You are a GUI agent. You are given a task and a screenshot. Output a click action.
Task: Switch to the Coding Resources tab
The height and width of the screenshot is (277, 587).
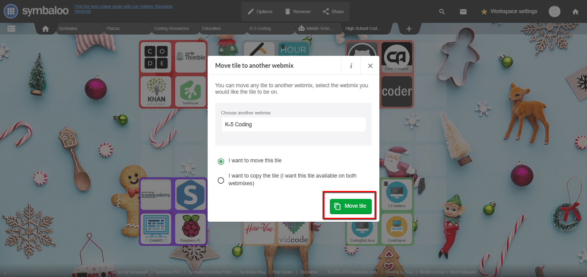172,28
